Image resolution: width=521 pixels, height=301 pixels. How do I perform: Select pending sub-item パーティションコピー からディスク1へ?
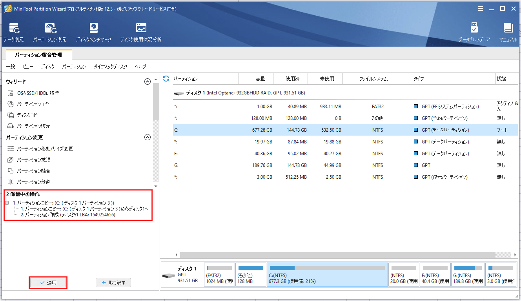pyautogui.click(x=84, y=209)
